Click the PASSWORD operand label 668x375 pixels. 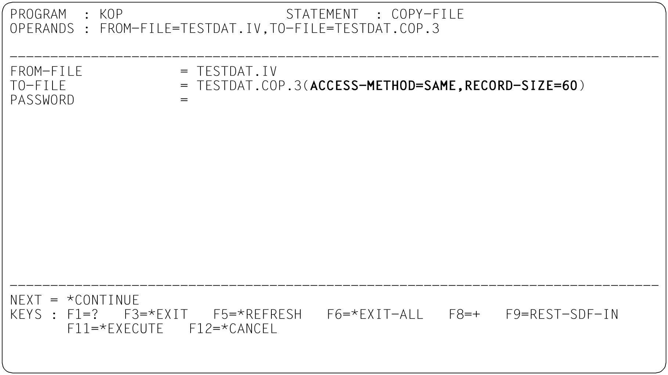point(42,100)
